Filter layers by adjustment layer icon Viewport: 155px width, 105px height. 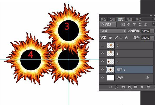click(129, 24)
